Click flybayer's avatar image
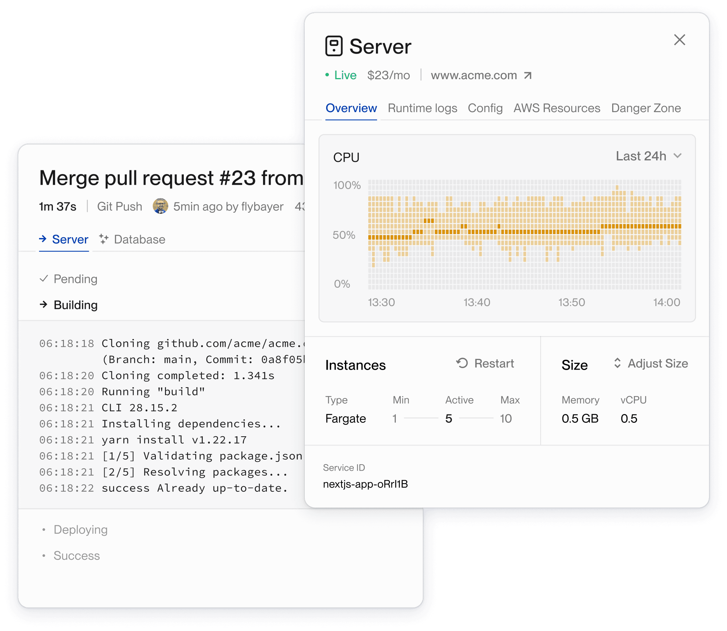This screenshot has width=727, height=631. click(x=160, y=206)
